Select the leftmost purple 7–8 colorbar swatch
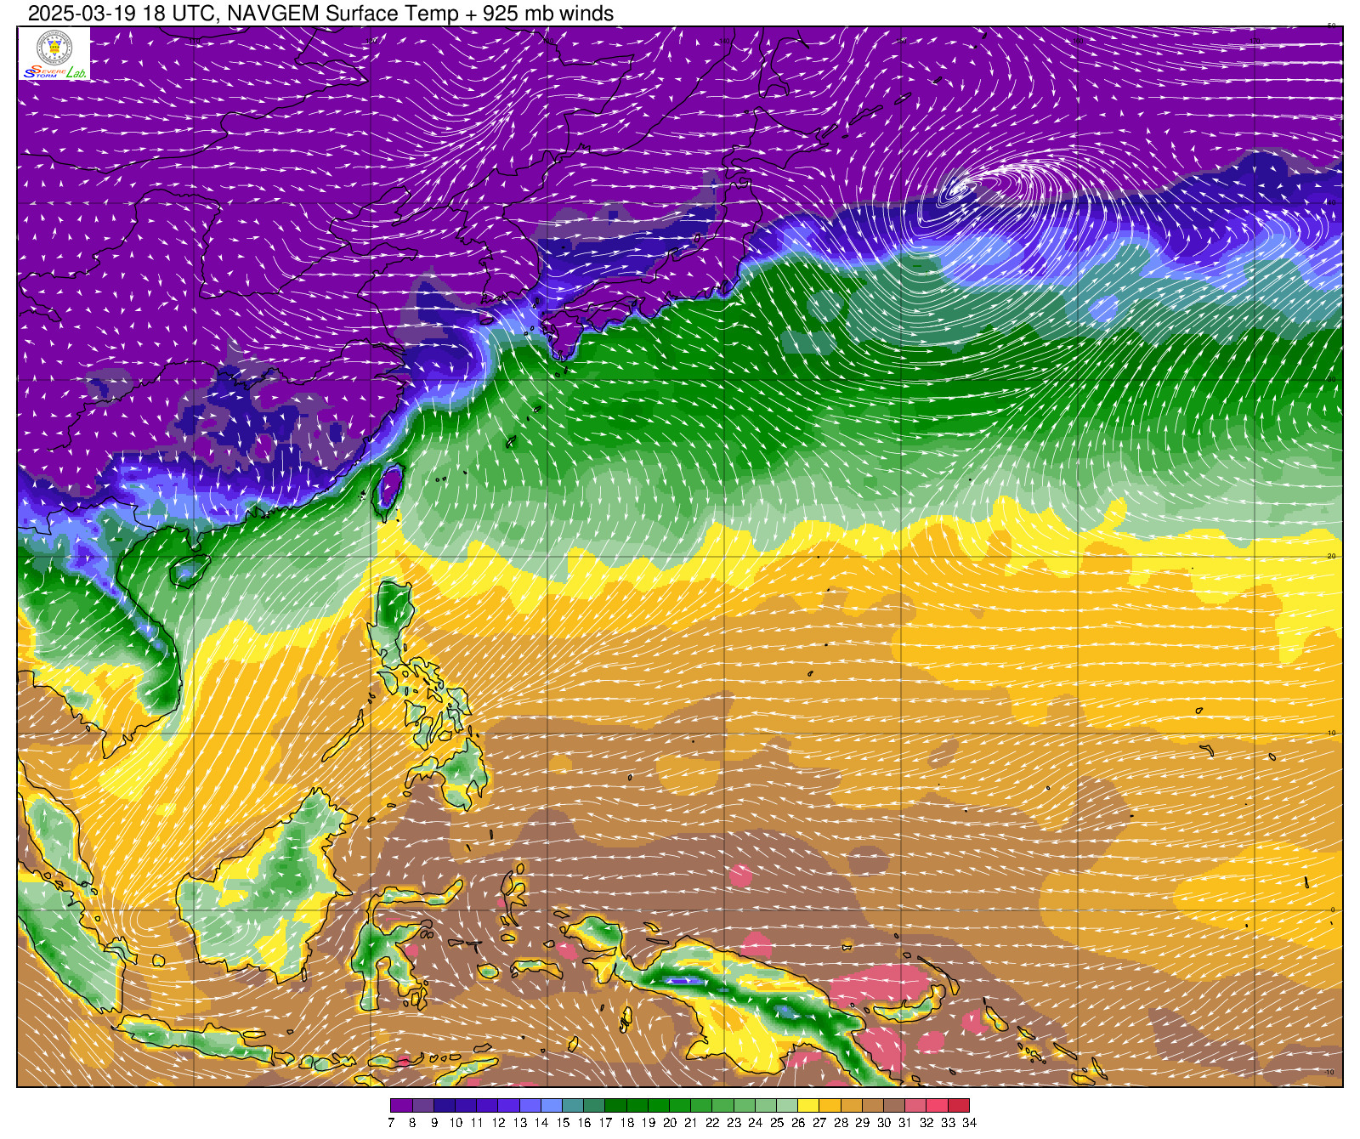 pos(401,1105)
